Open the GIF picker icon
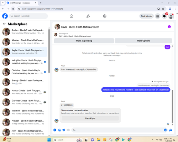178x142 pixels. [x=68, y=130]
